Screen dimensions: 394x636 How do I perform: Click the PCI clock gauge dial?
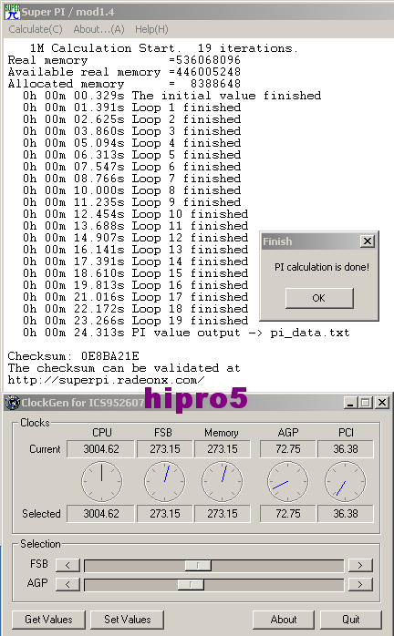point(346,481)
